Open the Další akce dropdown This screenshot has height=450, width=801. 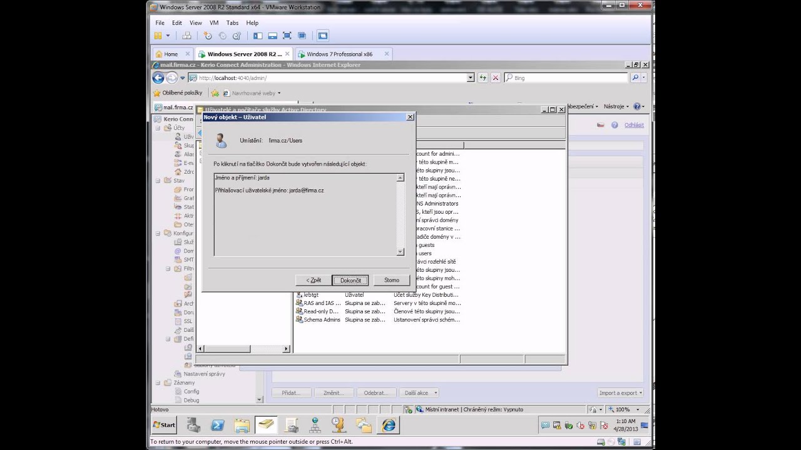tap(419, 392)
